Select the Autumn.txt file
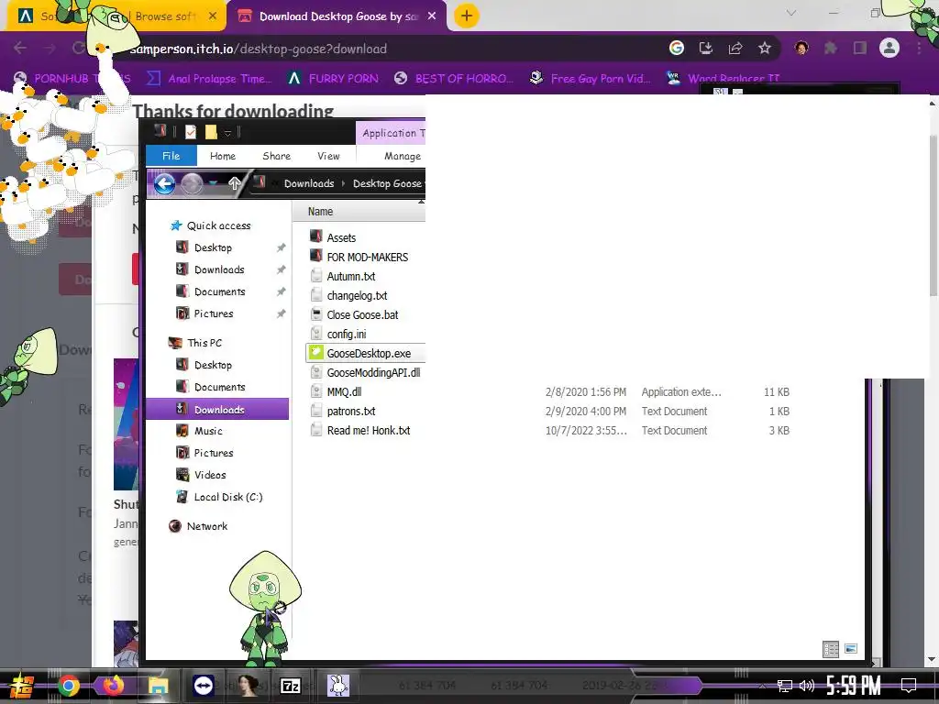The height and width of the screenshot is (704, 939). tap(343, 276)
